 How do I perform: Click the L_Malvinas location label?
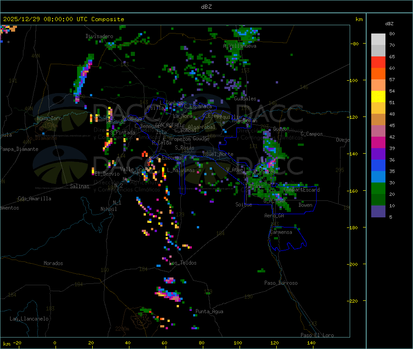pos(181,170)
